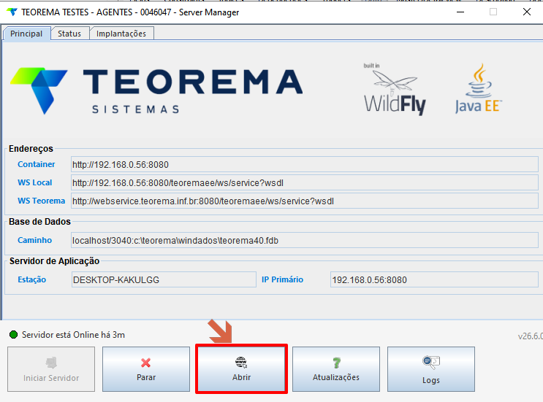Open the Atualizações button
Screen dimensions: 543x402
coord(336,369)
